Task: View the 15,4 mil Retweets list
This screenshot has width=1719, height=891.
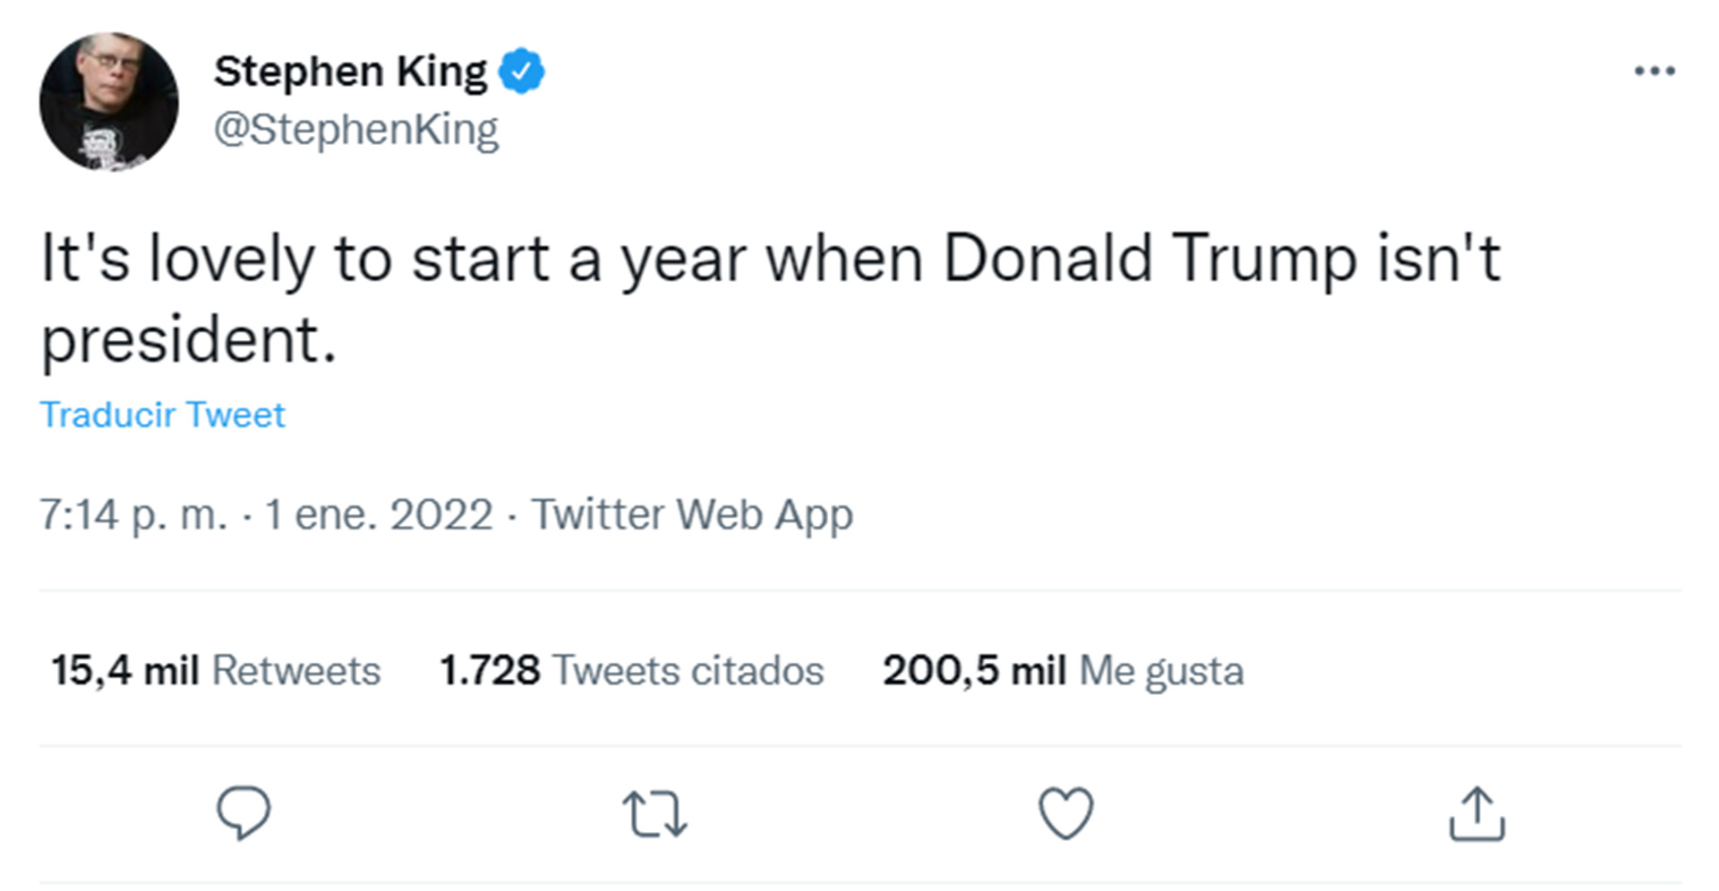Action: (x=216, y=670)
